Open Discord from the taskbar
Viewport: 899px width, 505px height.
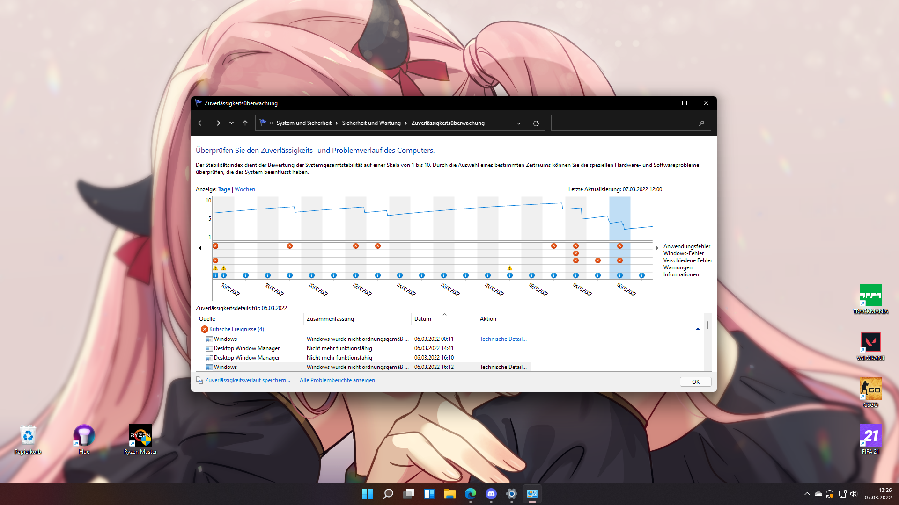pos(491,494)
